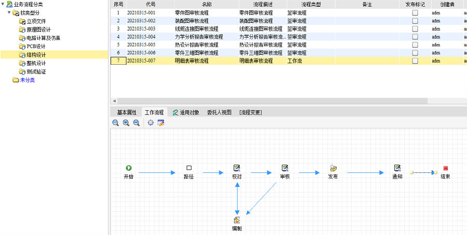Viewport: 467px width, 235px height.
Task: Open the 基本属性 tab
Action: click(127, 112)
